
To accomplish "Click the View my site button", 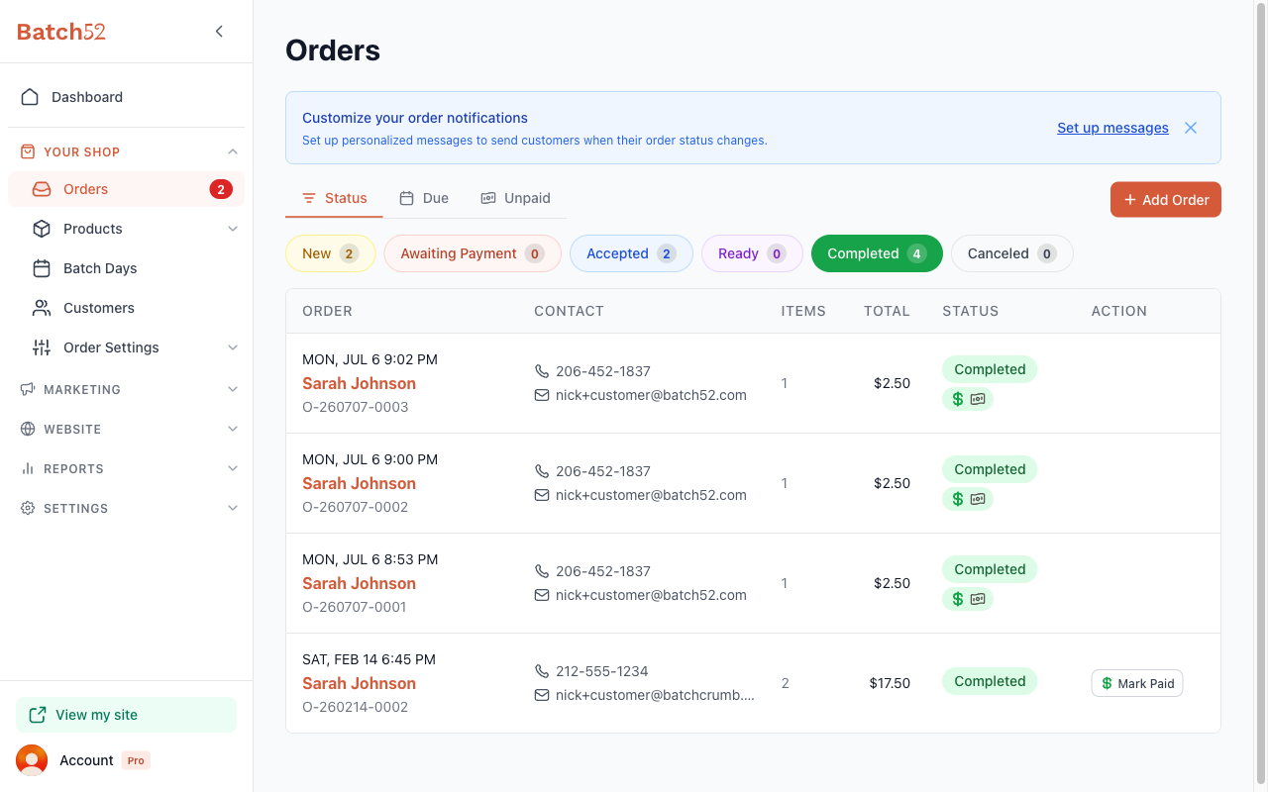I will tap(126, 715).
